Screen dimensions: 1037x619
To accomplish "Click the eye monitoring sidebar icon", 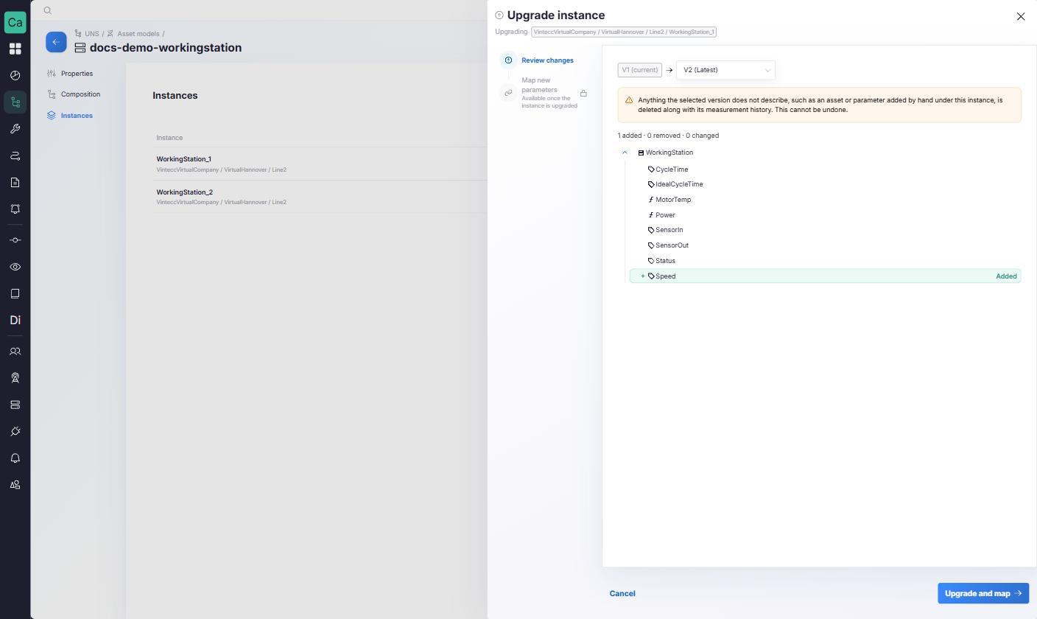I will pos(15,267).
